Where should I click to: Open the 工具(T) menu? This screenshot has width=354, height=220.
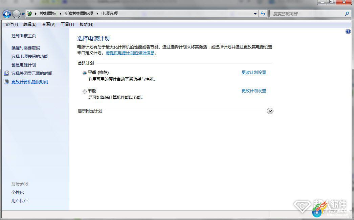point(67,24)
